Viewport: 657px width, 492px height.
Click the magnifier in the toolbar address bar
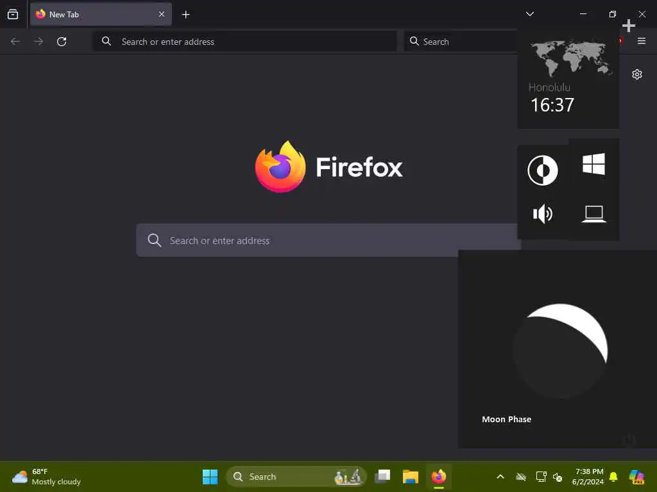pos(107,41)
